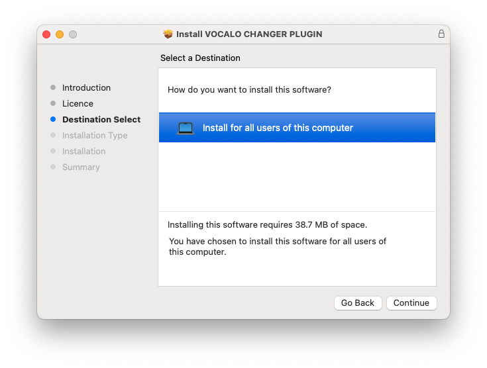Click the gray bullet beside Introduction
Screen dimensions: 487x368
point(53,87)
